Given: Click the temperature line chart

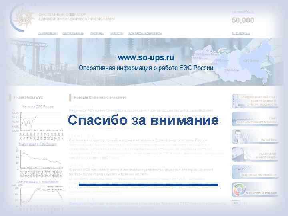Looking at the screenshot, I should (x=40, y=162).
